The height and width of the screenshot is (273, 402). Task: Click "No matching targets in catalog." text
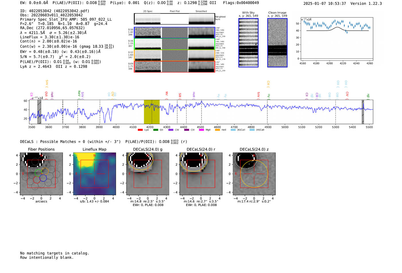(x=55, y=253)
